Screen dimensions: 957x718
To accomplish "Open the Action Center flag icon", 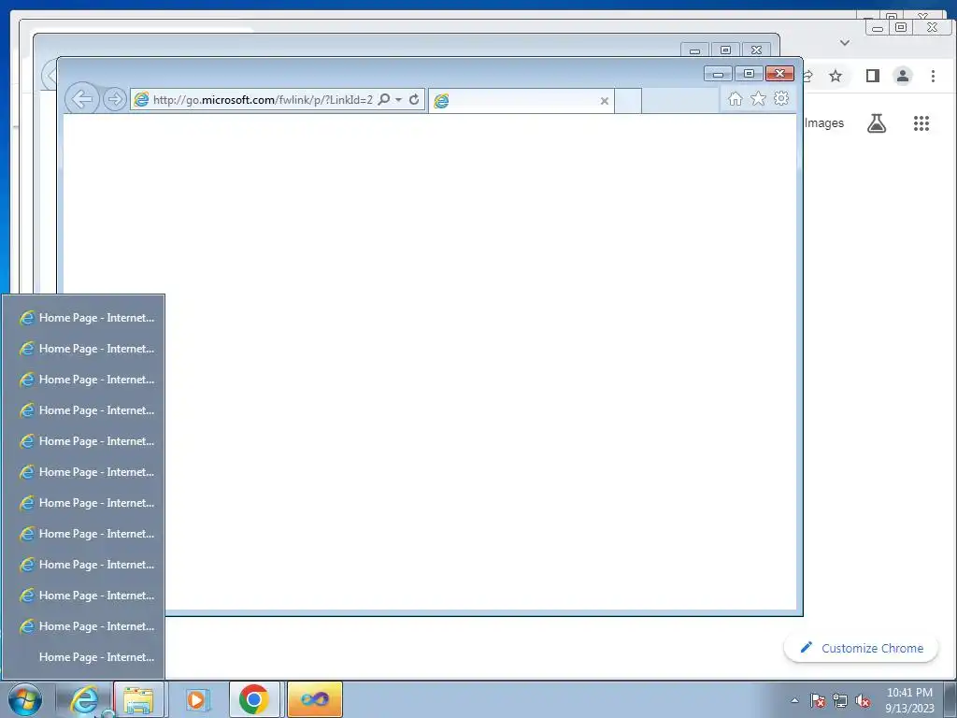I will [818, 700].
